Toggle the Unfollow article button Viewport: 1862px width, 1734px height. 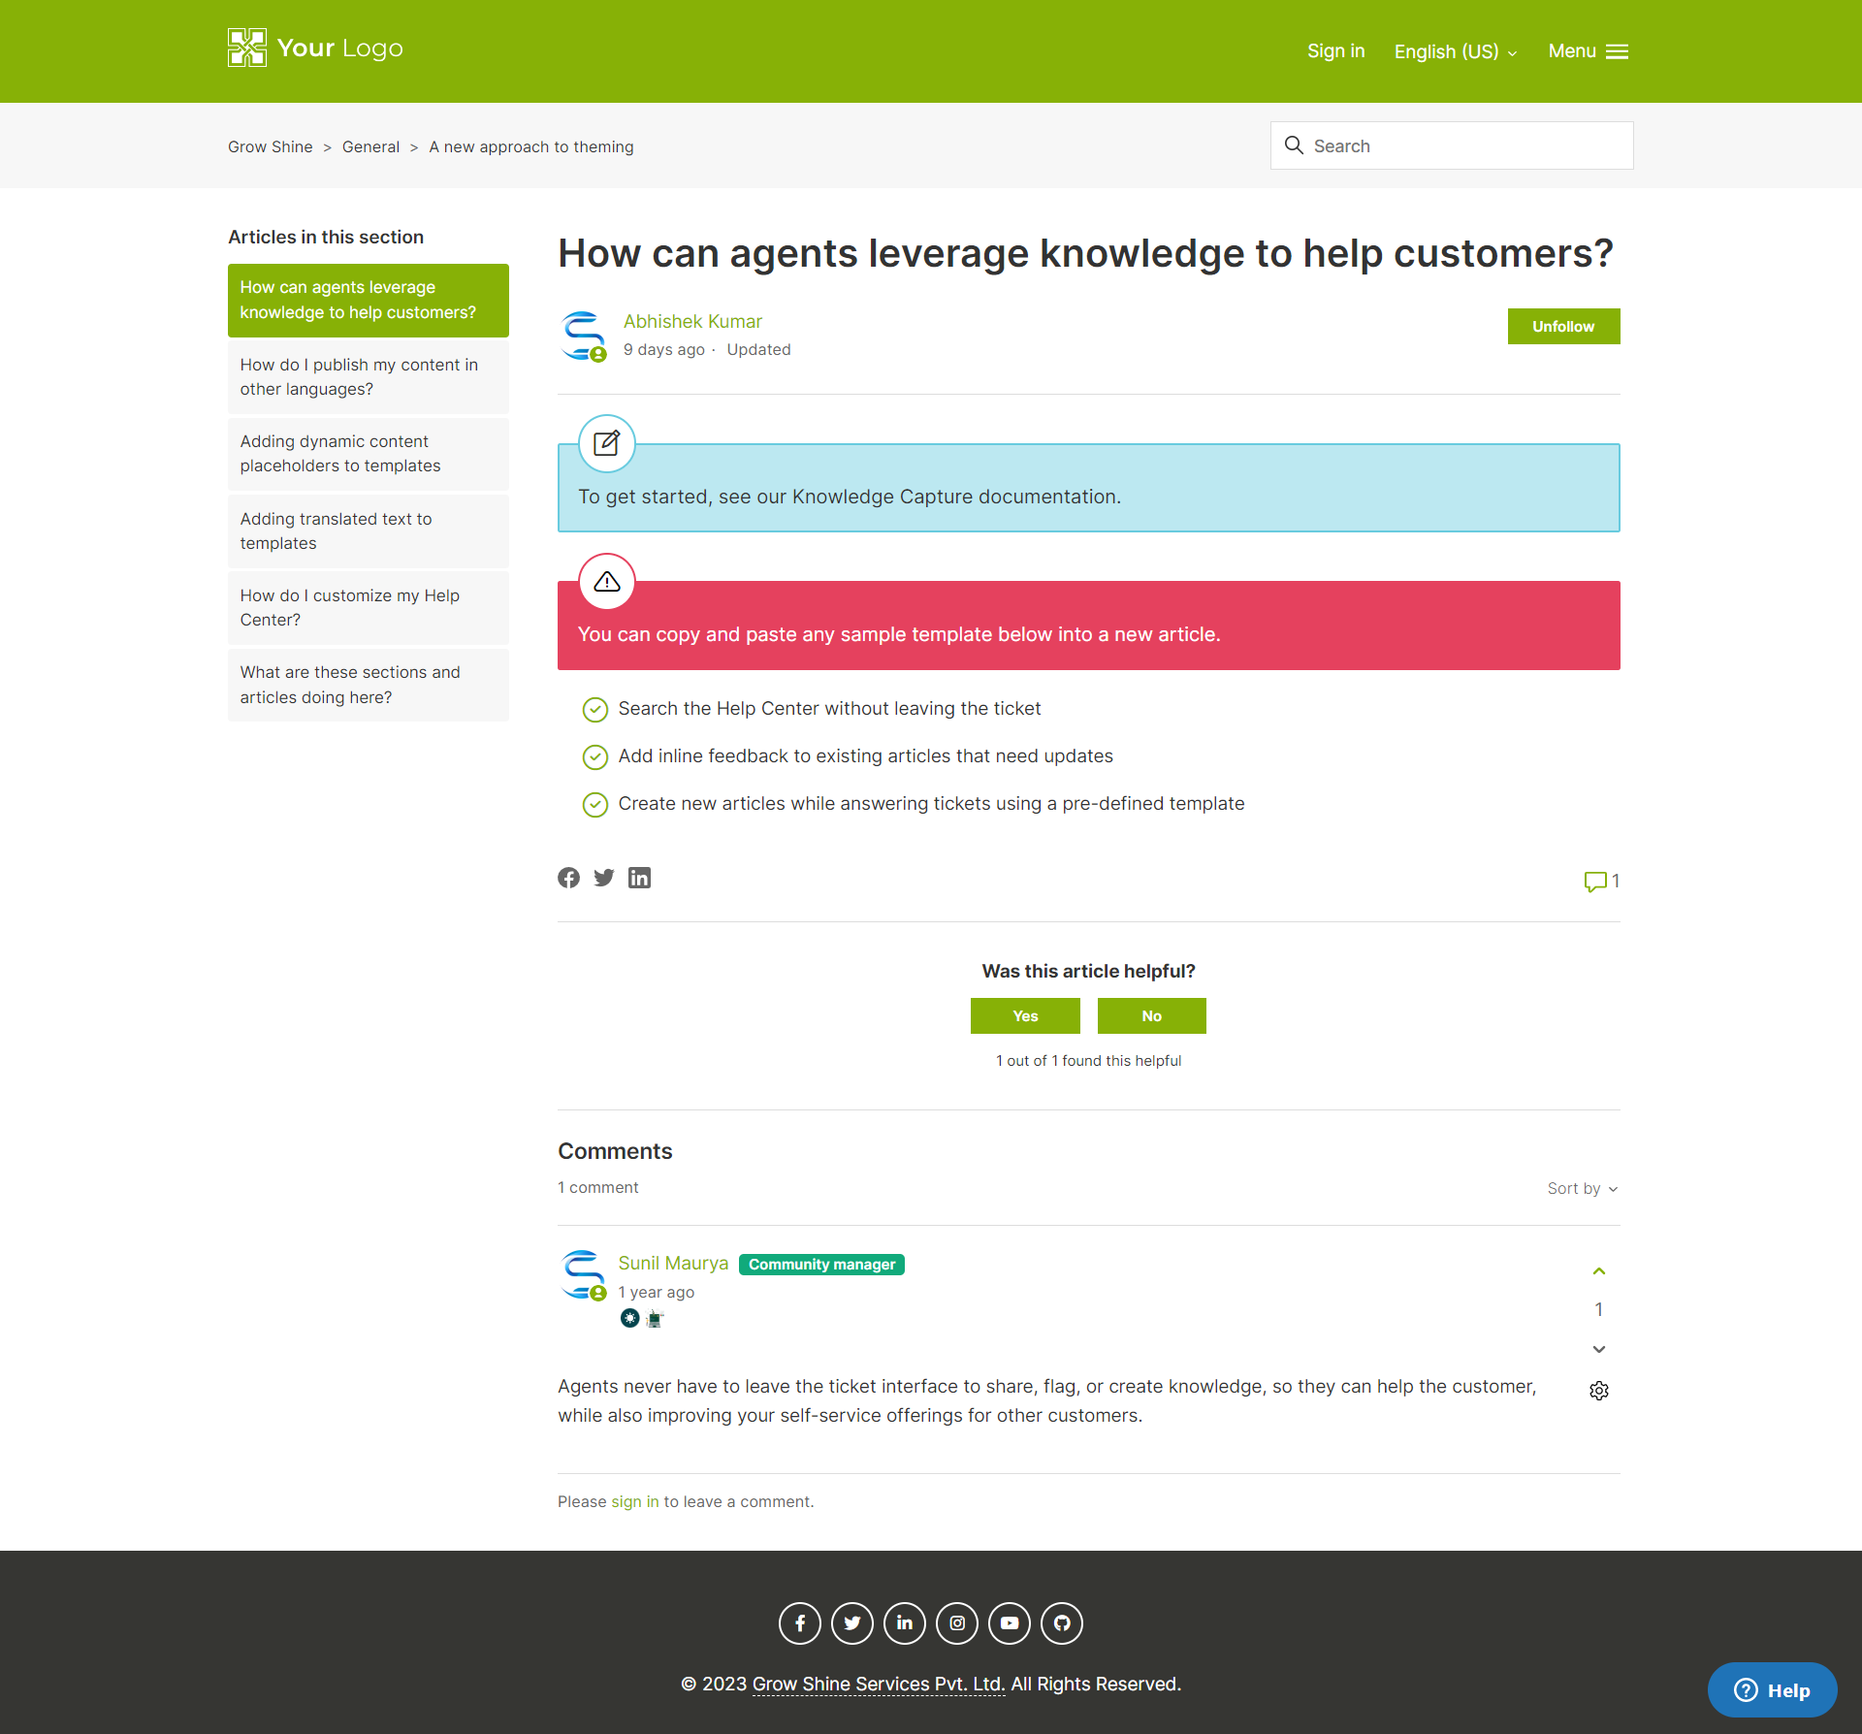pos(1563,327)
